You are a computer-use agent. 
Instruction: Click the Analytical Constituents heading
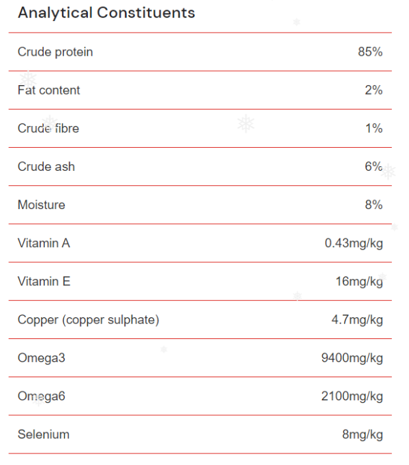[x=106, y=13]
